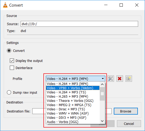The height and width of the screenshot is (131, 145).
Task: Click into the Source input field
Action: pyautogui.click(x=79, y=24)
